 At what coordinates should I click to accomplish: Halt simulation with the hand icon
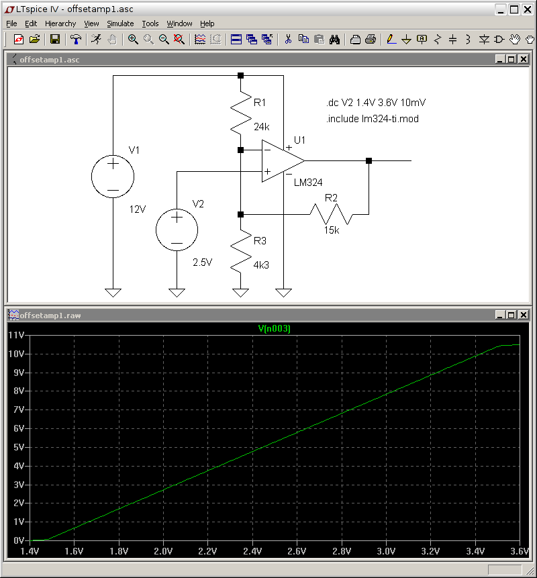(x=112, y=39)
